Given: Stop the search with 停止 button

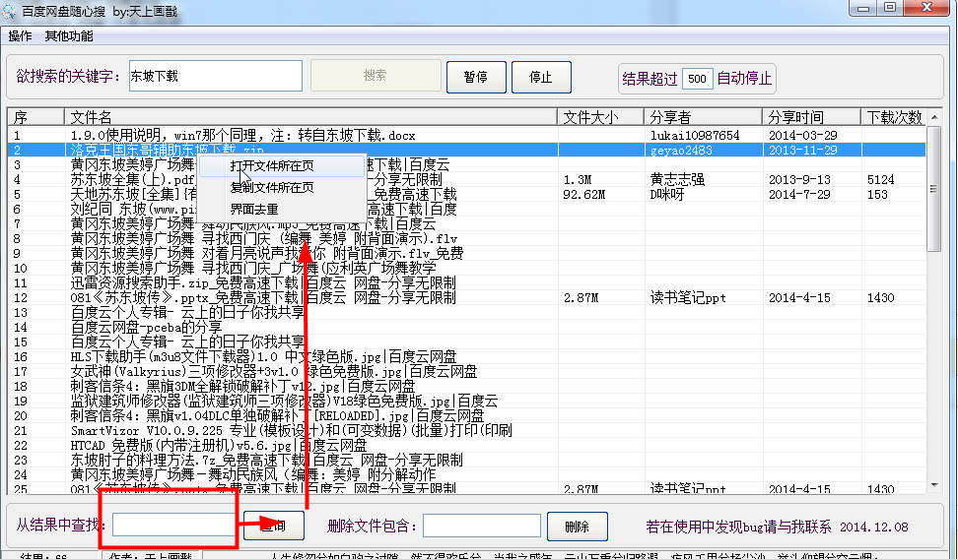Looking at the screenshot, I should pyautogui.click(x=541, y=77).
